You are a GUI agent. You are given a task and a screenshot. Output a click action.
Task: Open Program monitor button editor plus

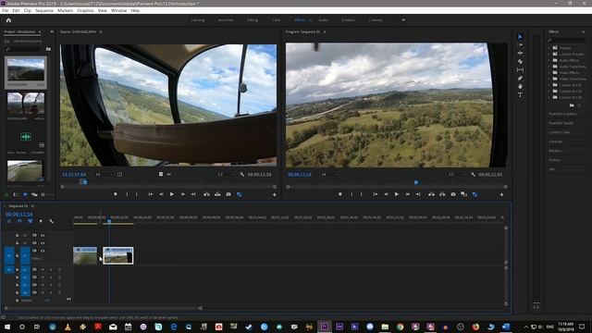tap(501, 195)
